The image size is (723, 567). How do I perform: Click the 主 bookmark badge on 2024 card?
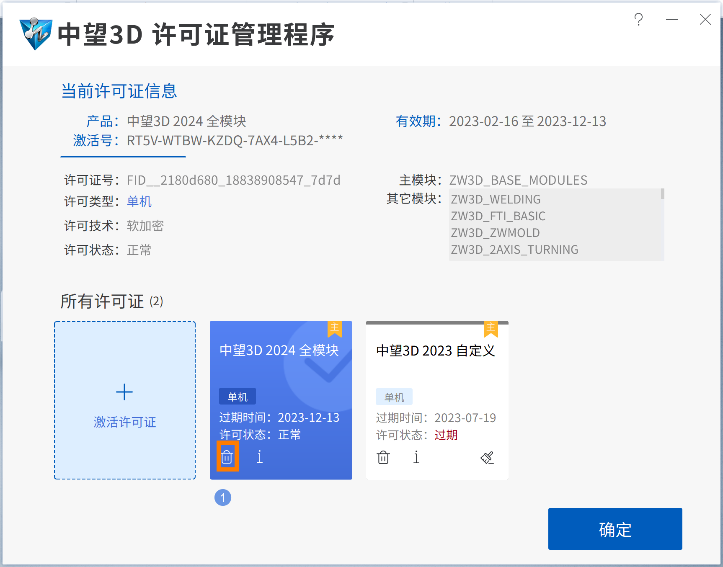pyautogui.click(x=335, y=329)
